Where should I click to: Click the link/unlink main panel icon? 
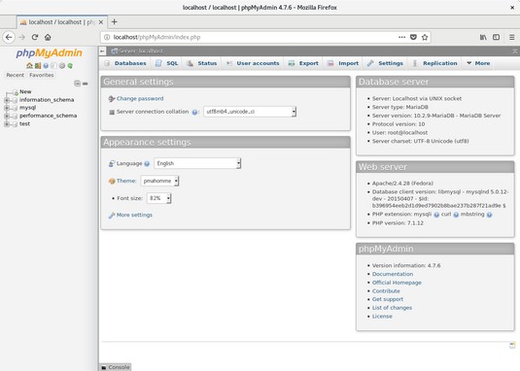coord(86,84)
